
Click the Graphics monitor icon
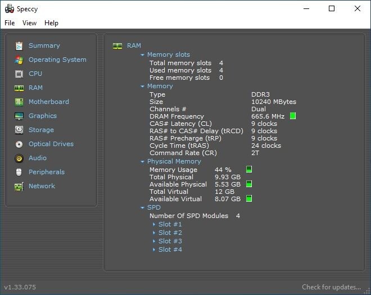19,116
